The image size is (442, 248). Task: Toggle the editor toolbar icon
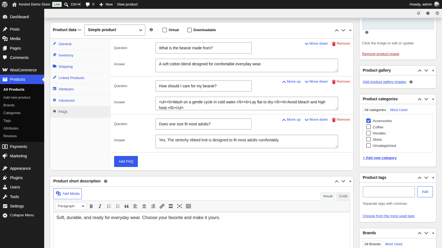[x=188, y=206]
